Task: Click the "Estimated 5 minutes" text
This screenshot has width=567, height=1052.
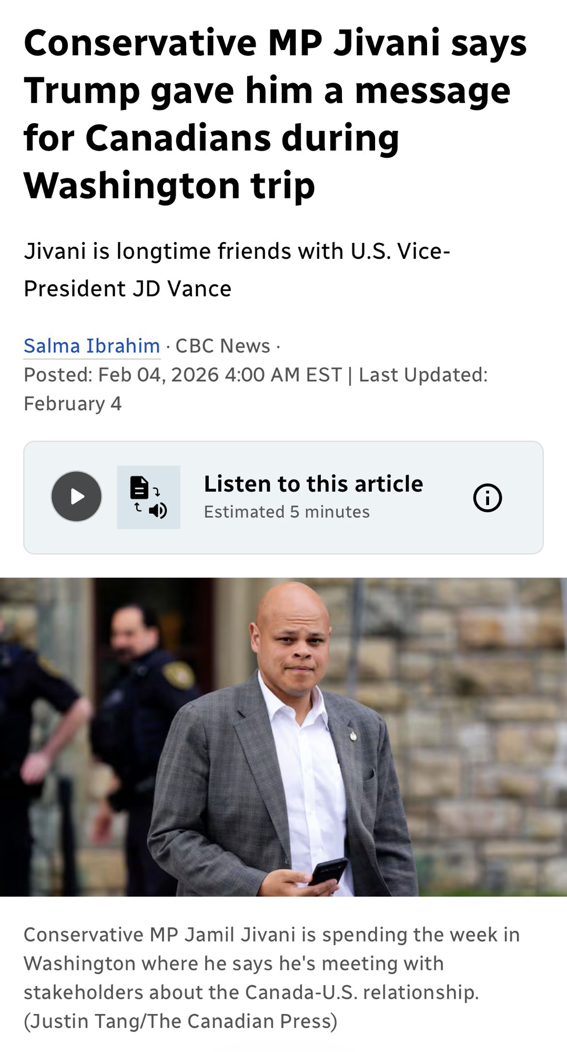Action: point(287,512)
